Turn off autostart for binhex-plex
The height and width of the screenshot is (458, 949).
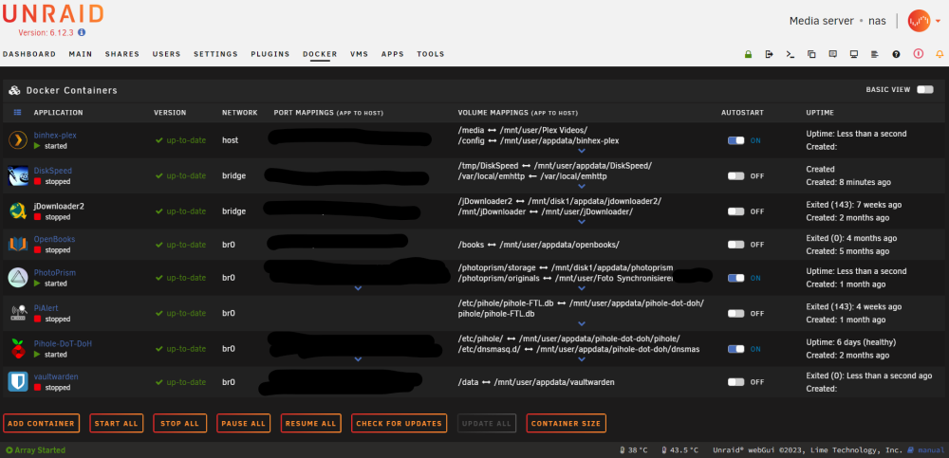tap(736, 140)
